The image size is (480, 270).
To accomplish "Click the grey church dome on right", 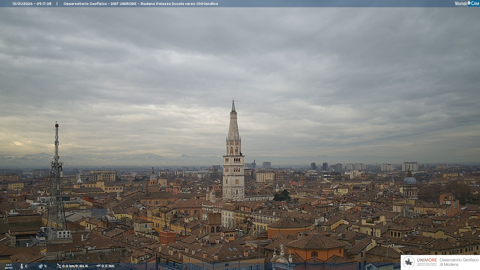I will [x=409, y=180].
